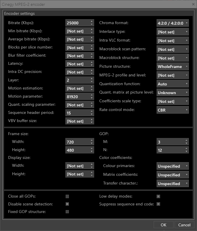Decrease the GOP N value
This screenshot has height=231, width=197.
(x=186, y=152)
